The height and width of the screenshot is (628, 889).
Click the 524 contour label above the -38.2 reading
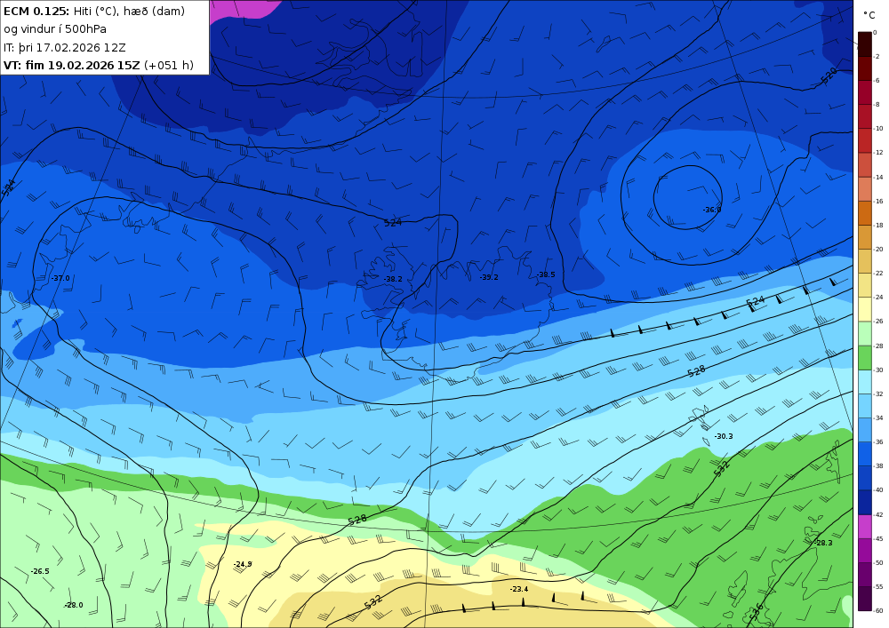(393, 223)
